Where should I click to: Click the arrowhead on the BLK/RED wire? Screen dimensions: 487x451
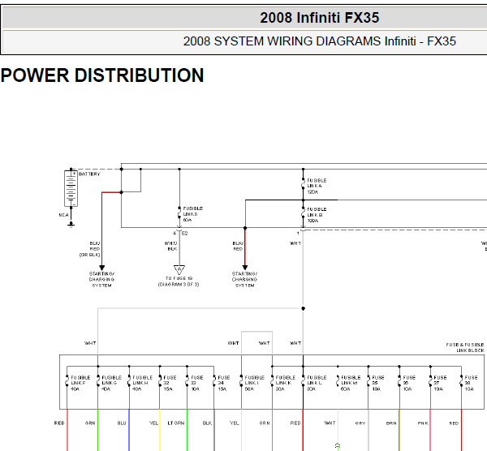245,268
